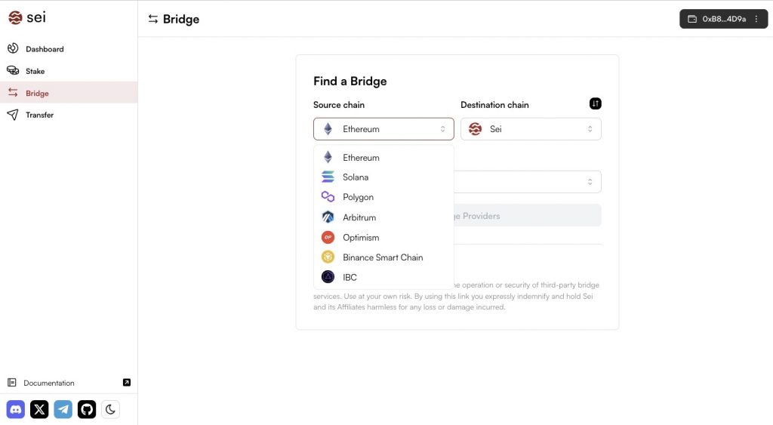Open the GitHub repository icon
Viewport: 773px width, 425px height.
click(87, 409)
